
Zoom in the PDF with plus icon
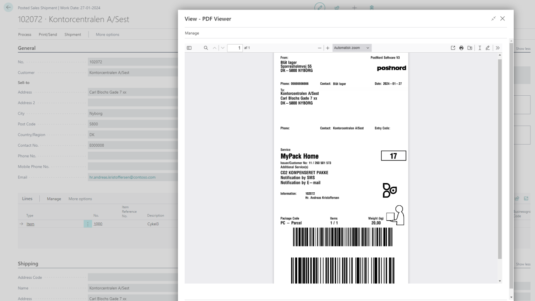click(x=328, y=48)
